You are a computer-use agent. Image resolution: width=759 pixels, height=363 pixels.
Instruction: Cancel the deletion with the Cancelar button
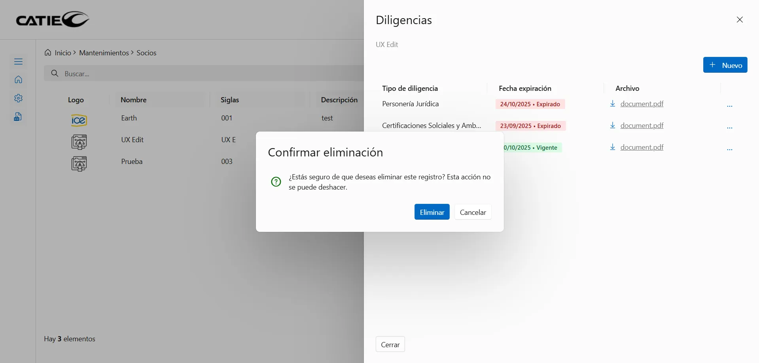473,212
